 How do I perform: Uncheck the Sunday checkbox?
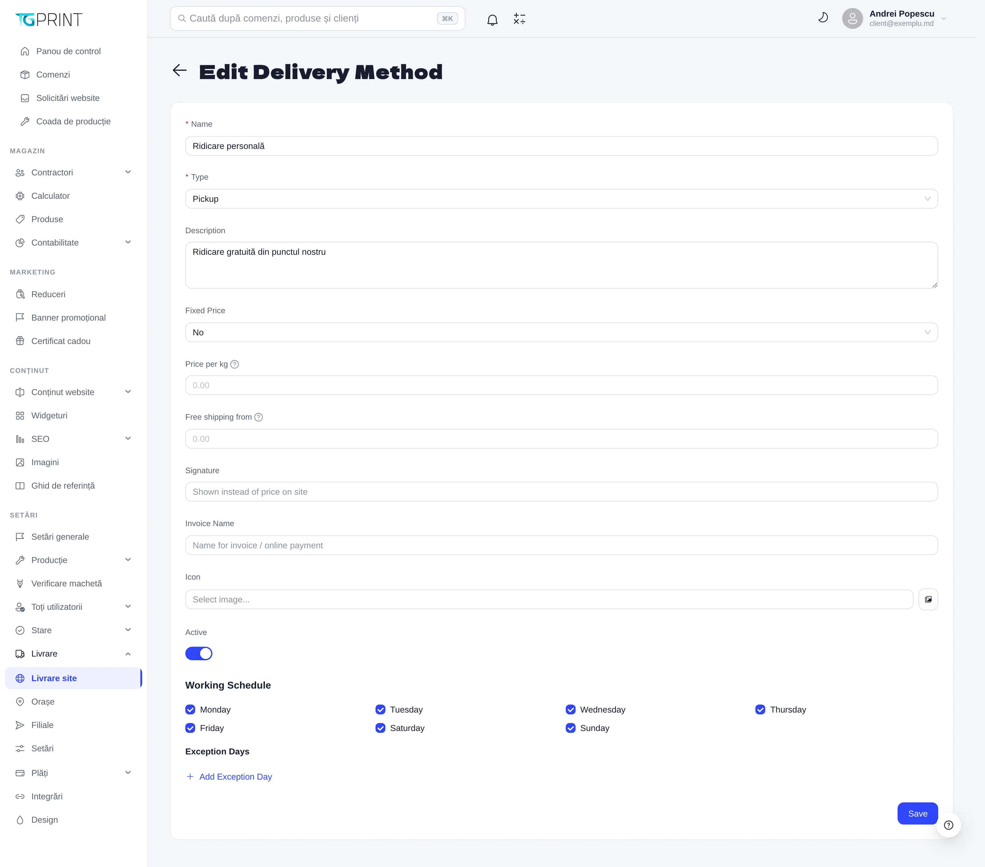coord(571,728)
